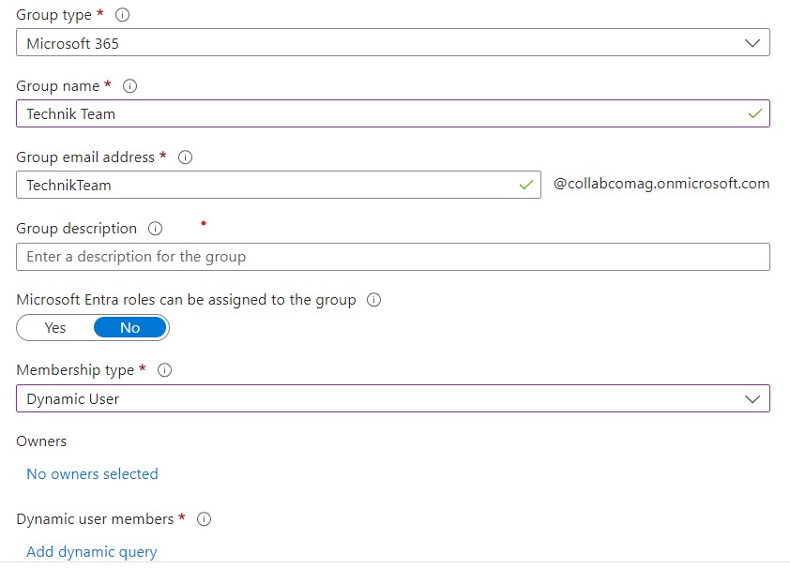Click chevron arrow of Microsoft 365 dropdown
This screenshot has height=568, width=790.
click(752, 43)
